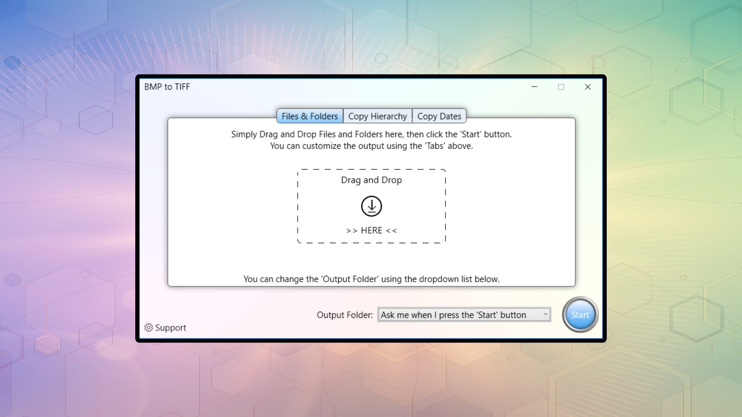Click the 'You can customize the output' line
This screenshot has height=417, width=742.
coord(371,146)
